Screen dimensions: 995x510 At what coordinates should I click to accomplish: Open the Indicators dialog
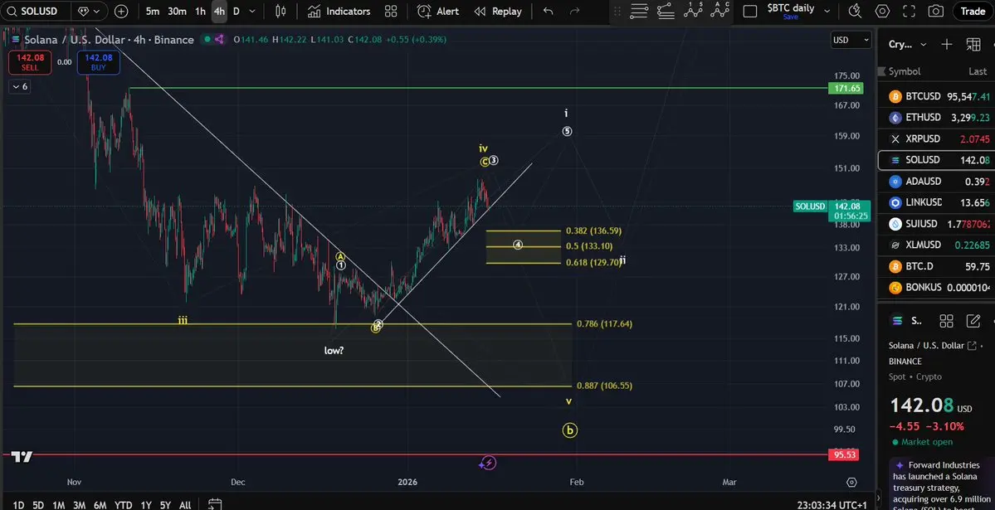(x=339, y=12)
